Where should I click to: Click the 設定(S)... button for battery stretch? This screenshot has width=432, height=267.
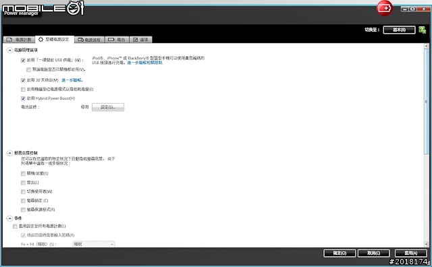point(108,107)
